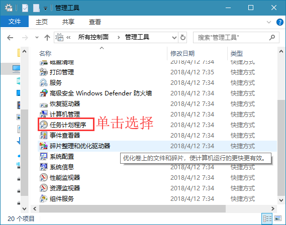
Task: Open 所有控制面 breadcrumb arrow dropdown
Action: (119, 38)
